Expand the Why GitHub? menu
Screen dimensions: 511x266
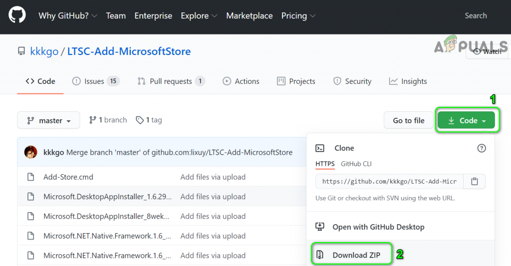[x=68, y=16]
